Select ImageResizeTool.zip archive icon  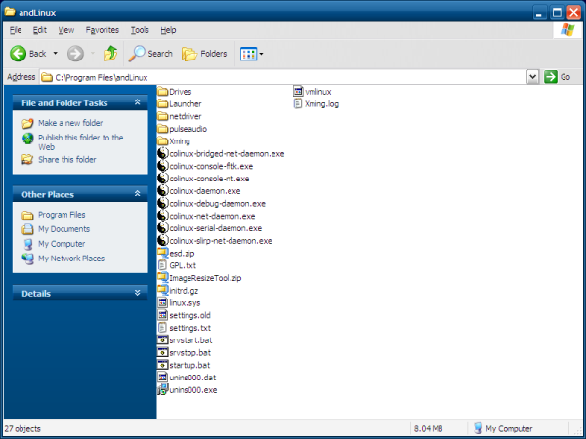pos(162,278)
